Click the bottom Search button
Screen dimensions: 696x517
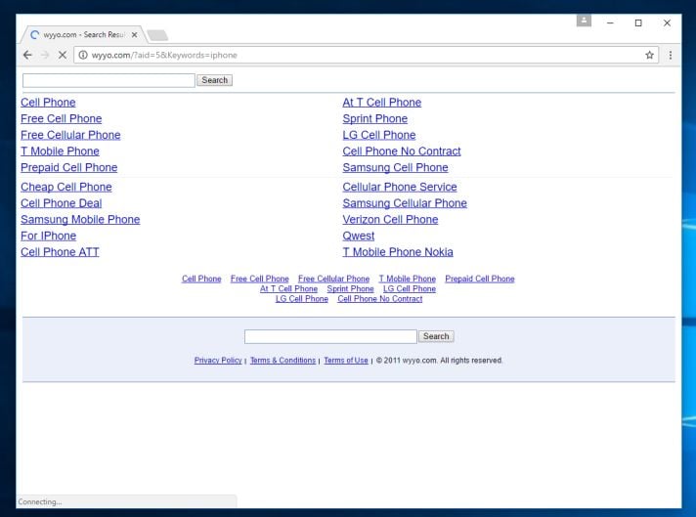[436, 336]
